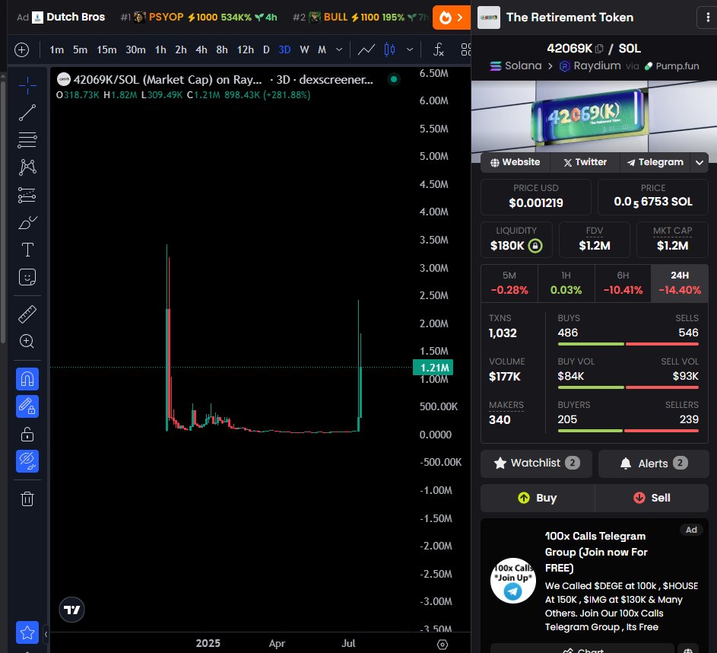Click the Sell button

point(652,498)
